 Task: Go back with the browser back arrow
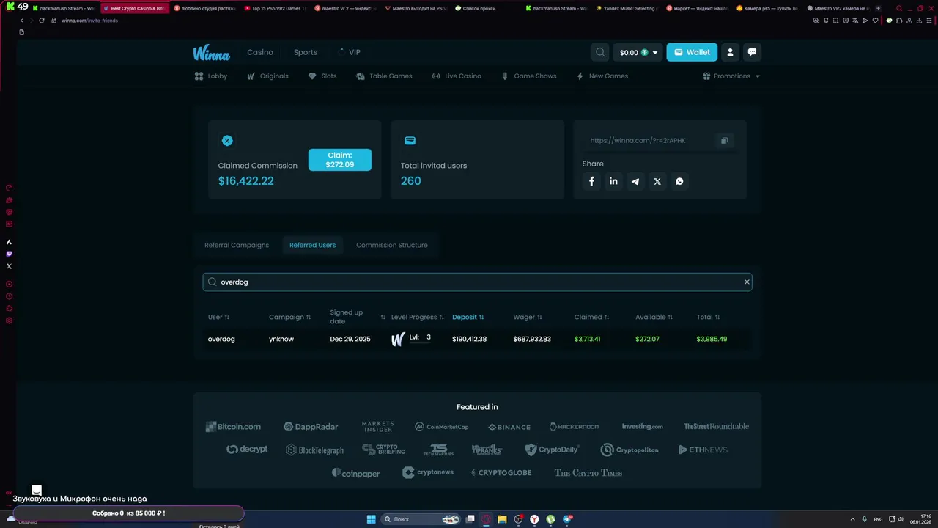[22, 21]
